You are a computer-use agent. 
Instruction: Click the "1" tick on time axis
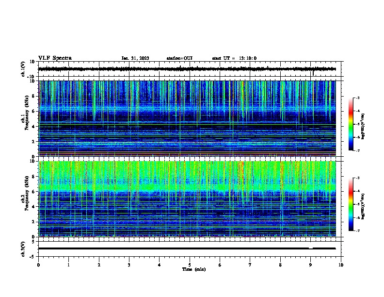tap(68, 265)
